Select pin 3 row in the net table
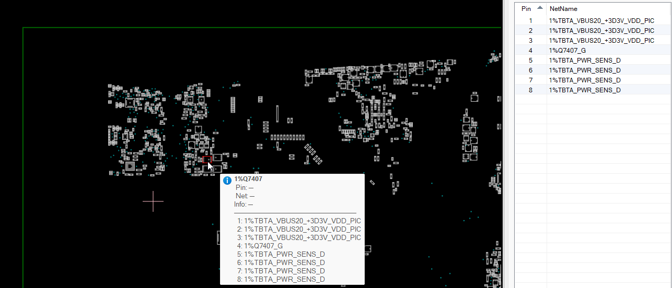This screenshot has height=288, width=672. coord(593,41)
